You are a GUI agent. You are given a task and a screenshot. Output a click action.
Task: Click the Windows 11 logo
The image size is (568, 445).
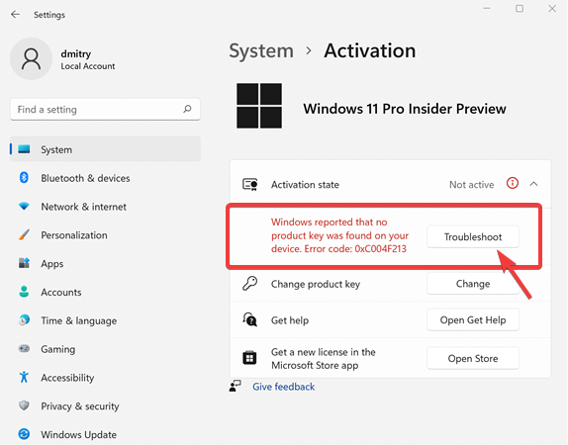click(259, 106)
